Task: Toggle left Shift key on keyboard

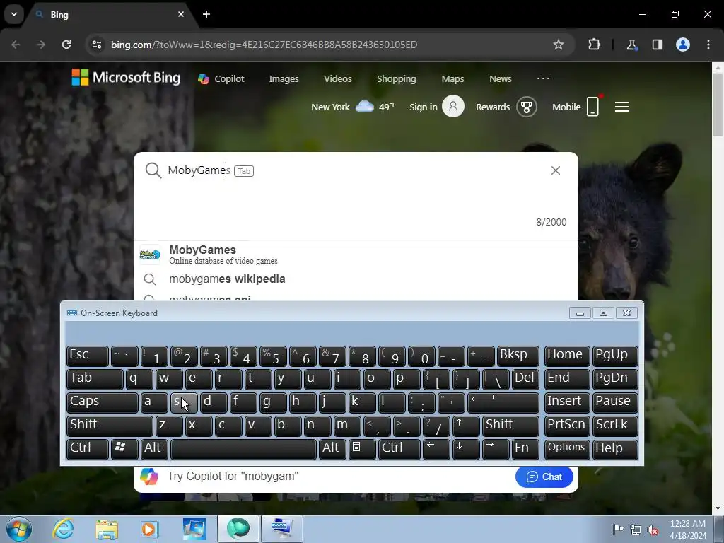Action: [x=110, y=426]
